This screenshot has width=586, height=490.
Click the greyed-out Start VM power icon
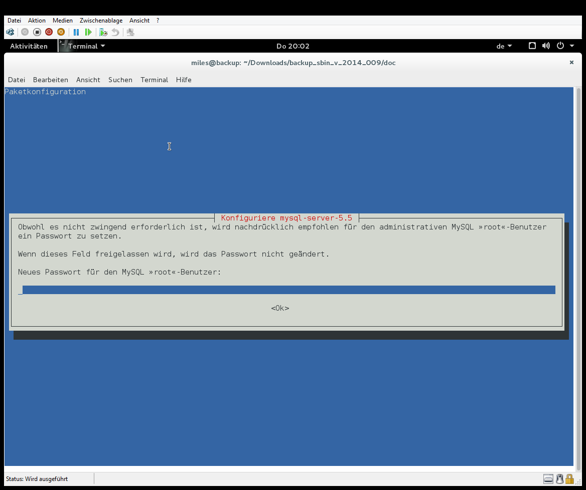(25, 32)
